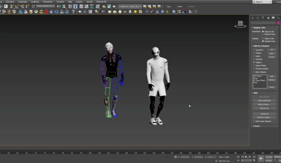Click the Unhide All button
This screenshot has height=163, width=281.
click(264, 114)
